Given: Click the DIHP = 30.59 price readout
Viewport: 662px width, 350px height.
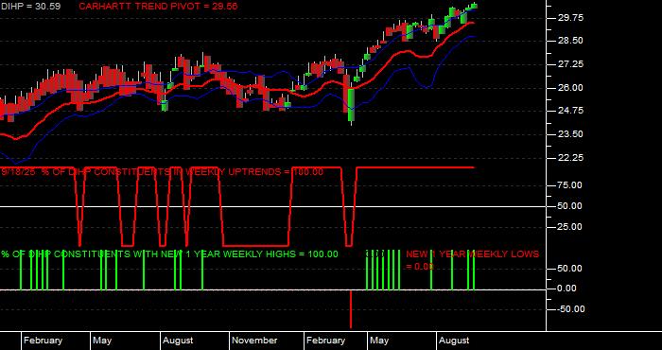Looking at the screenshot, I should 30,7.
